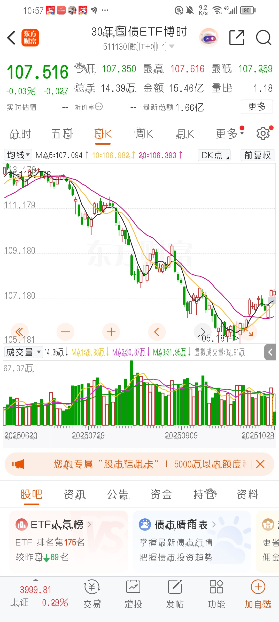Viewport: 279px width, 622px height.
Task: Tap the 债市晴雨表 weather icon
Action: (145, 525)
